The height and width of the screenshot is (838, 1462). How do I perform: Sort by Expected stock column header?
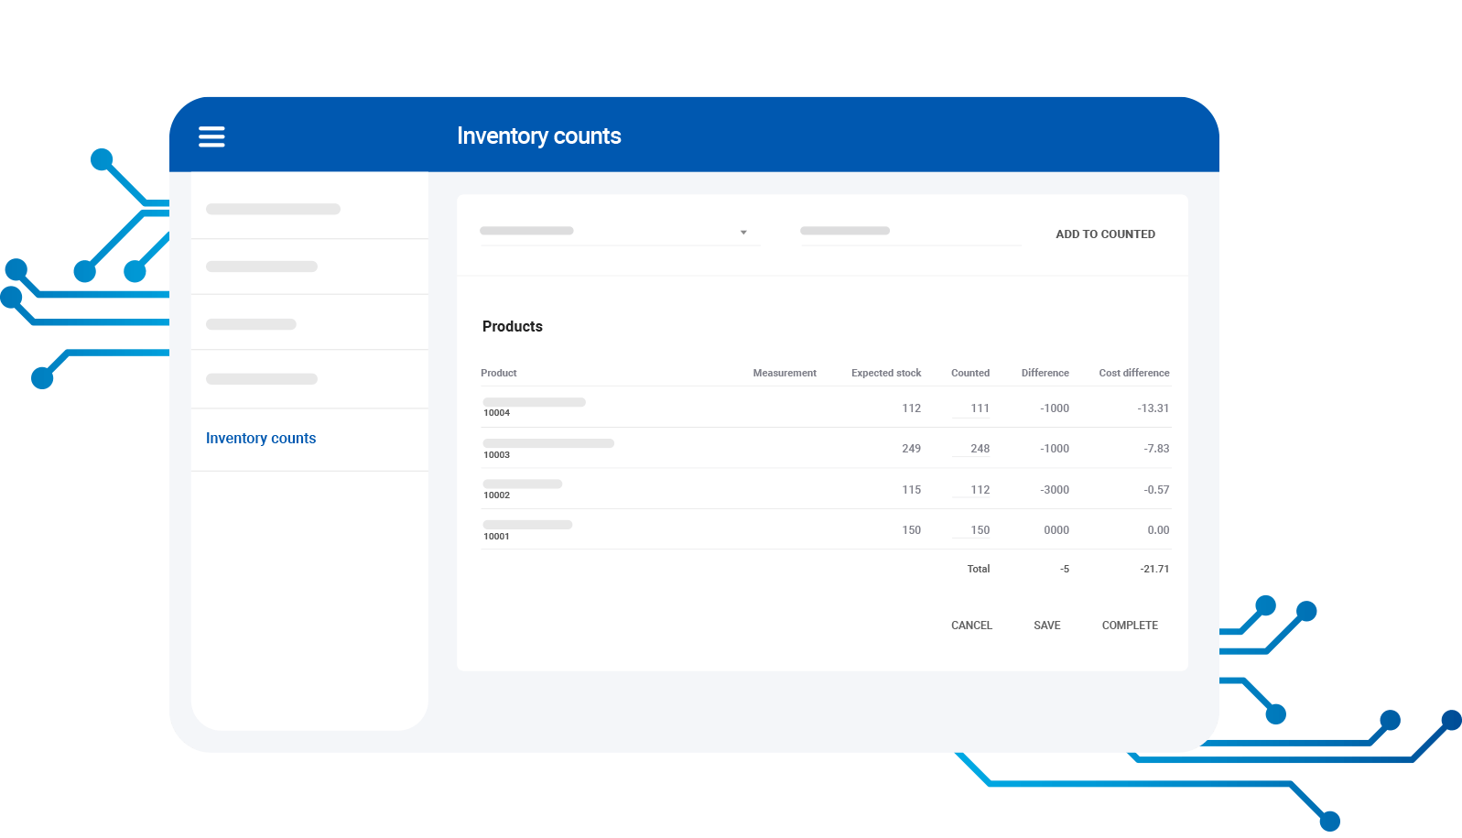pyautogui.click(x=885, y=373)
